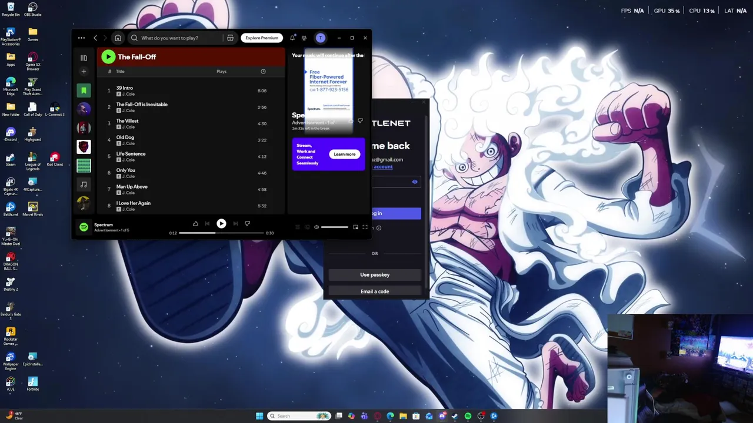Go back in Spotify navigation
This screenshot has height=423, width=753.
click(x=95, y=38)
